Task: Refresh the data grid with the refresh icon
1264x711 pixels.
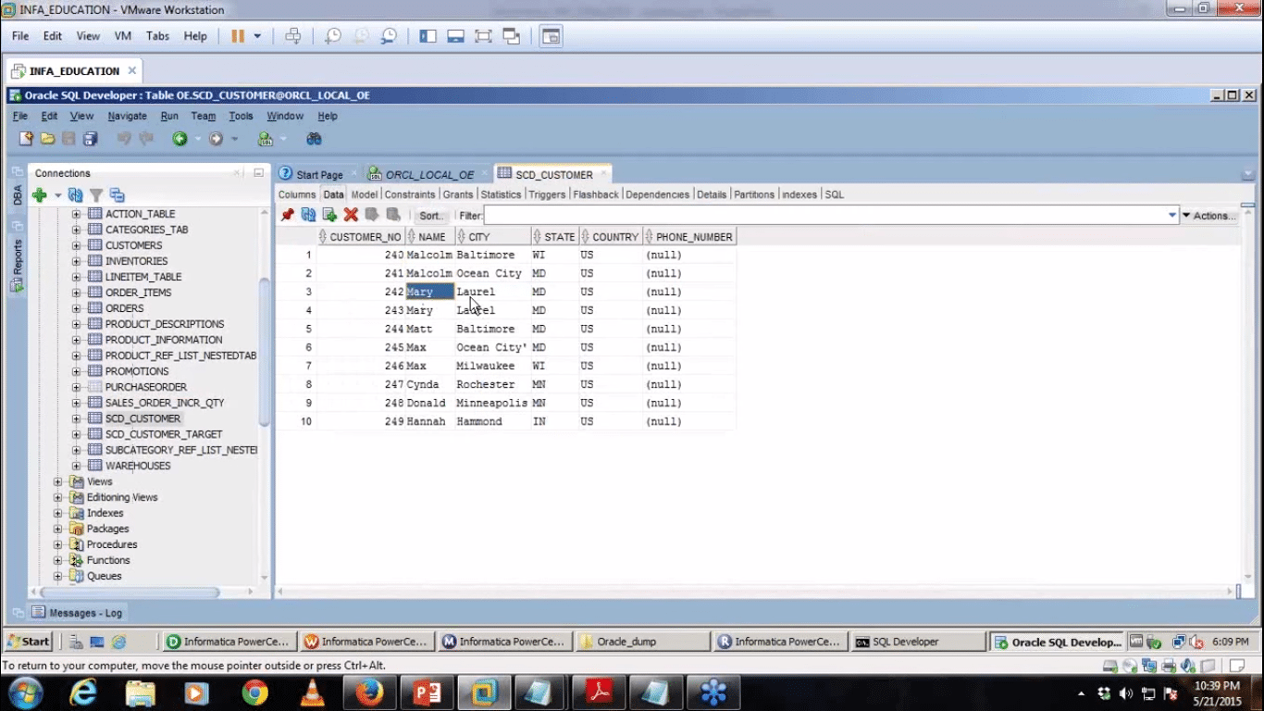Action: (308, 215)
